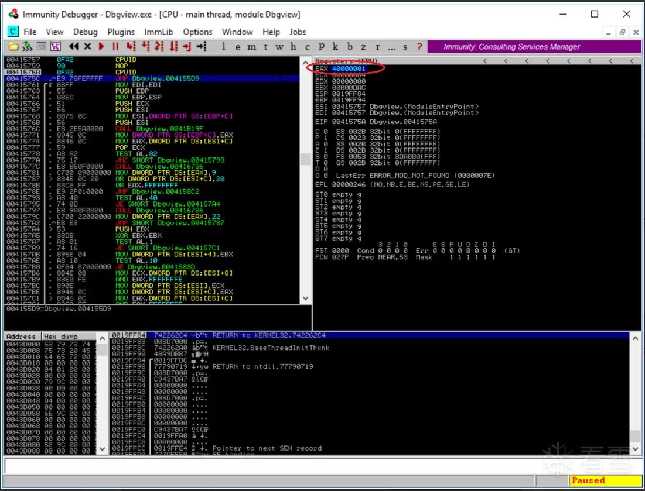Click the stack pane's scroll up arrow
Image resolution: width=645 pixels, height=491 pixels.
[x=635, y=339]
